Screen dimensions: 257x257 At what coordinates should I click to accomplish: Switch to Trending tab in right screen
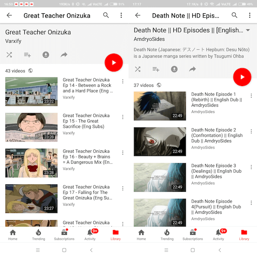coord(167,235)
